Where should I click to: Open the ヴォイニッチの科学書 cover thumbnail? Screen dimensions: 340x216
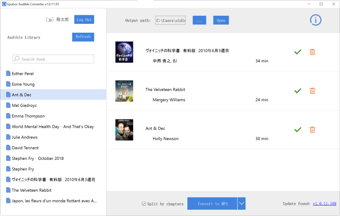(x=124, y=52)
